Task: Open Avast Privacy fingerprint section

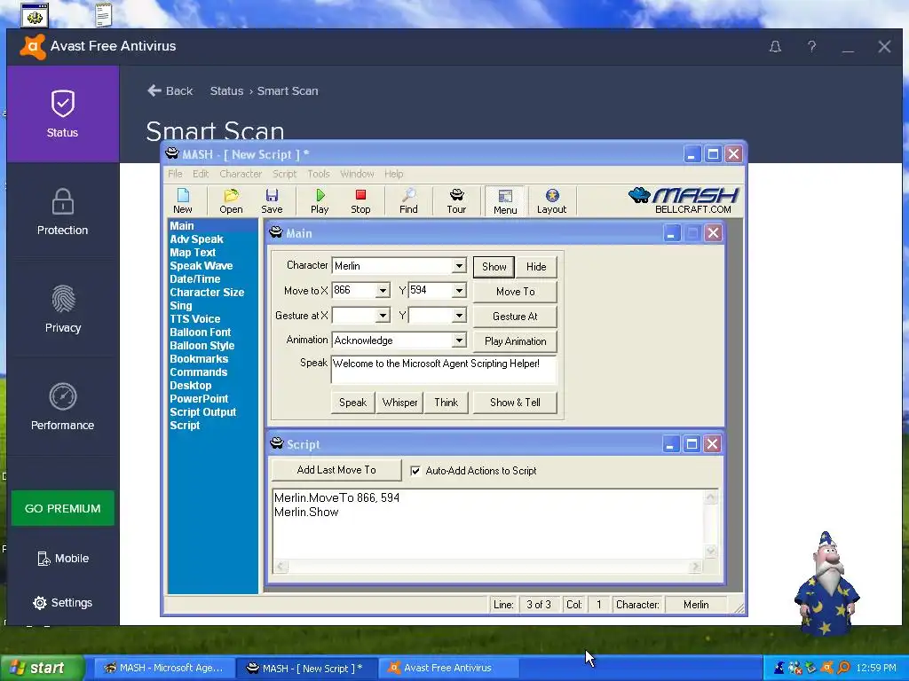Action: [x=63, y=309]
